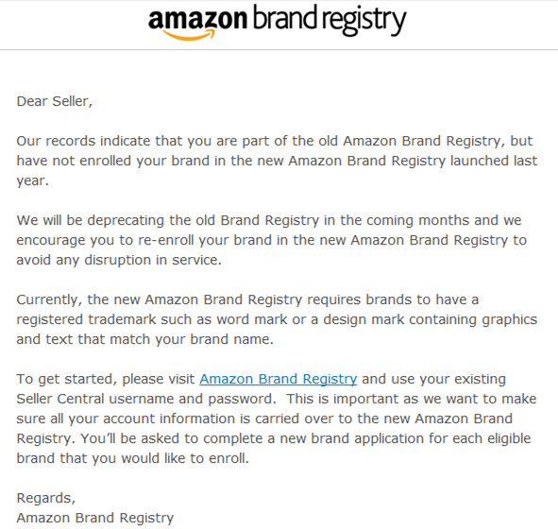Click the line ending 'launched last'
The width and height of the screenshot is (558, 529).
point(277,161)
